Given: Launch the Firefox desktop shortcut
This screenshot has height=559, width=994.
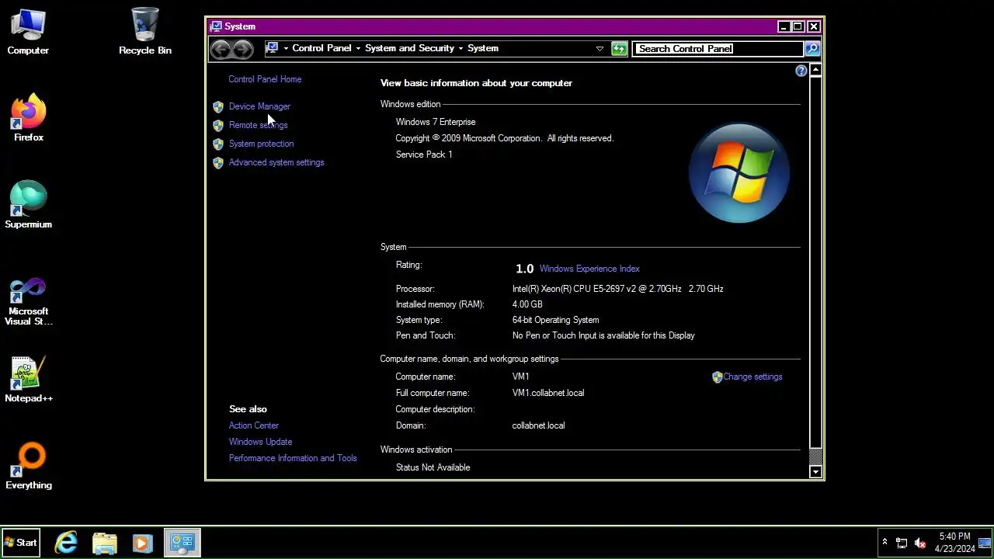Looking at the screenshot, I should click(29, 119).
